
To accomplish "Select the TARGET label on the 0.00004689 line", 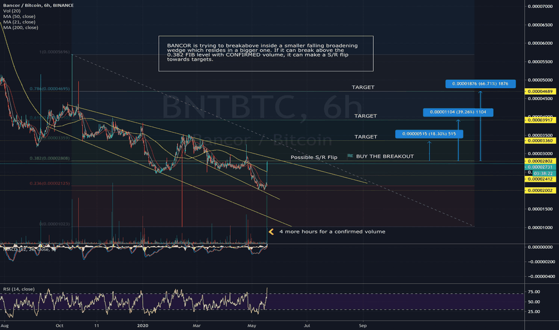I will [x=363, y=87].
